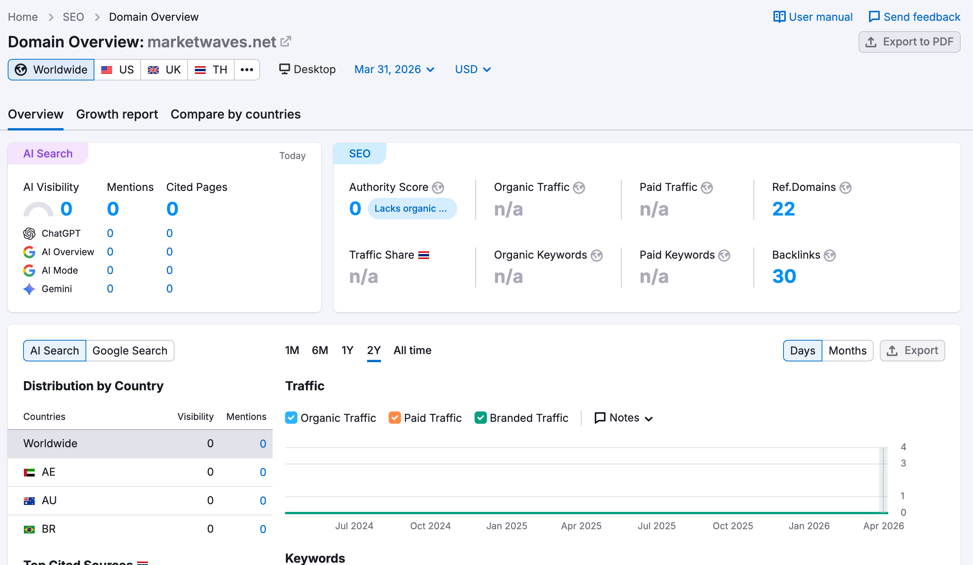
Task: Select Worldwide database button
Action: [x=51, y=70]
